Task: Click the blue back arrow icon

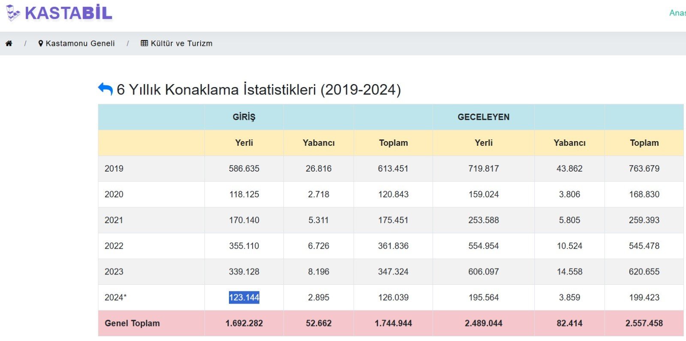Action: point(105,89)
